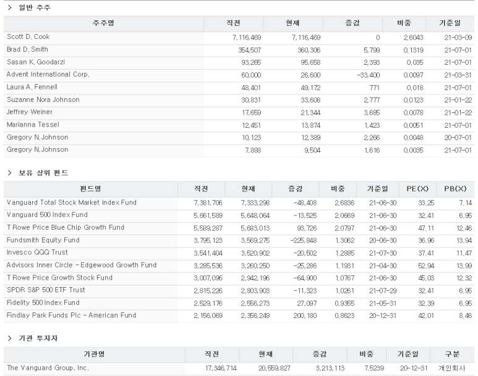Click 직전 header in shareholder table

tap(233, 23)
